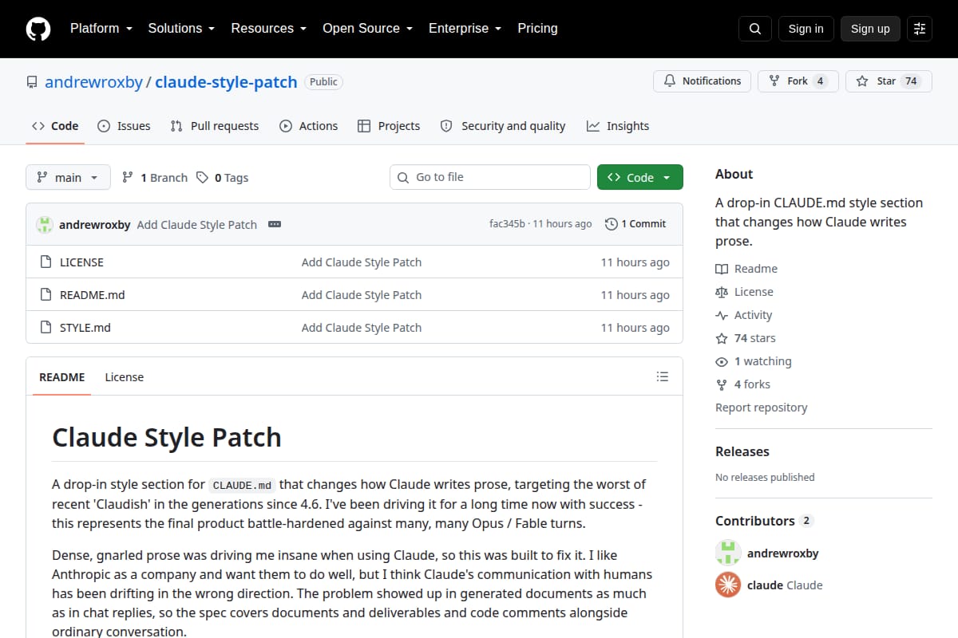Viewport: 958px width, 638px height.
Task: Click the book icon beside Readme
Action: [x=722, y=269]
